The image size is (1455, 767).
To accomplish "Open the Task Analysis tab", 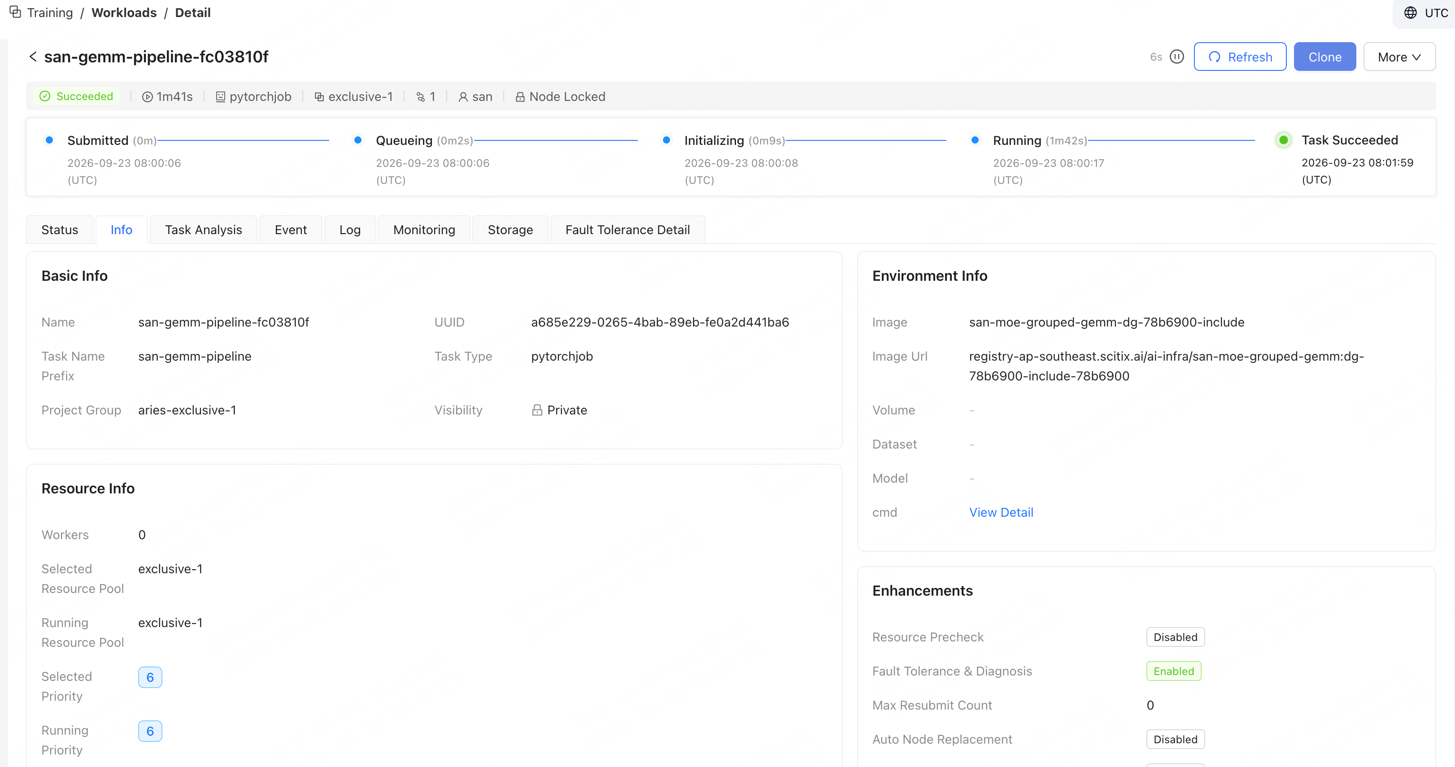I will [x=203, y=230].
